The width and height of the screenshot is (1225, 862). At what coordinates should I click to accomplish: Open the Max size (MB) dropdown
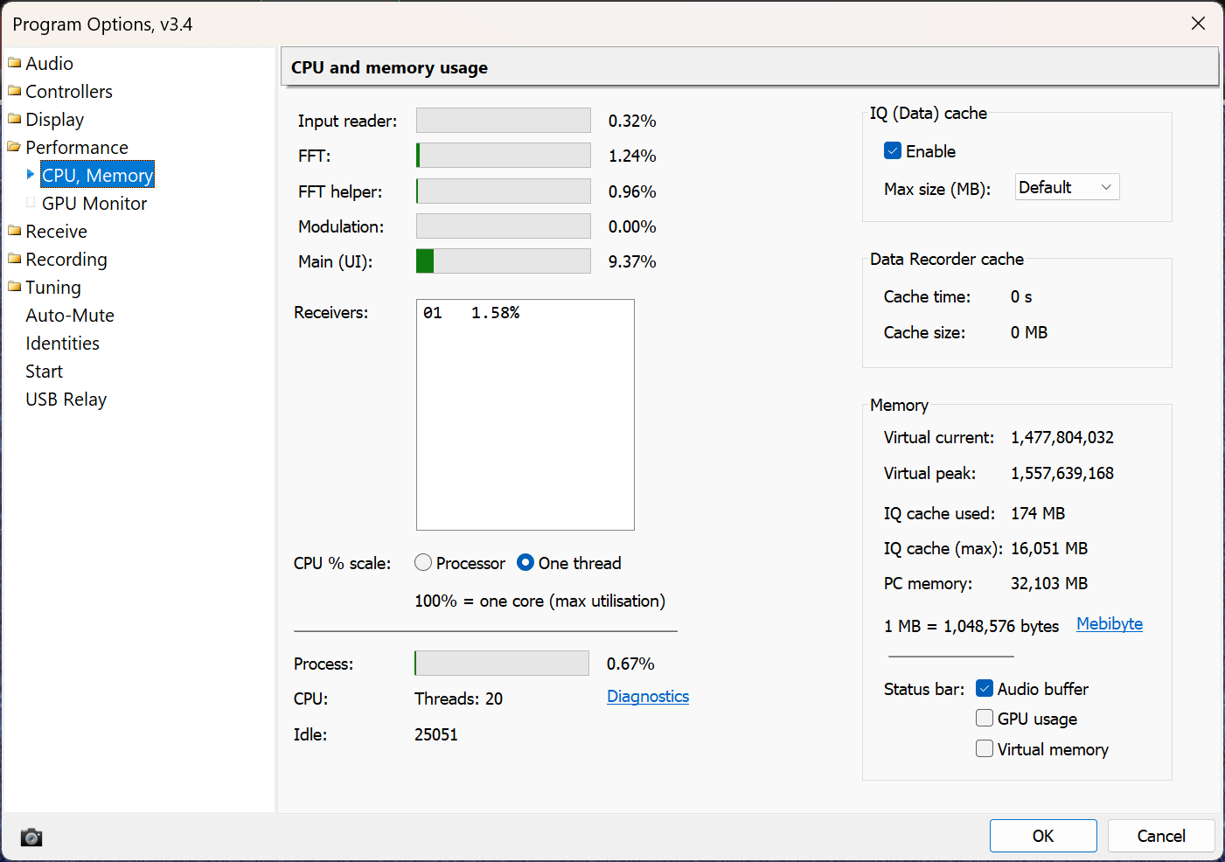click(1068, 187)
